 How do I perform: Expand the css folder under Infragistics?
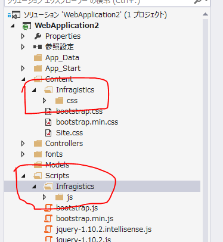pyautogui.click(x=45, y=101)
